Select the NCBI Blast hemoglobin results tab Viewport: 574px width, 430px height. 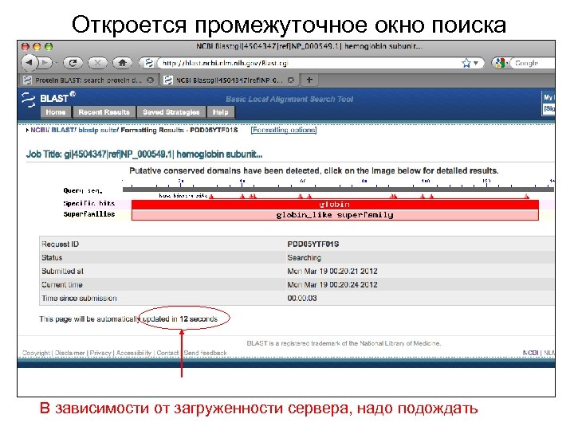[229, 80]
